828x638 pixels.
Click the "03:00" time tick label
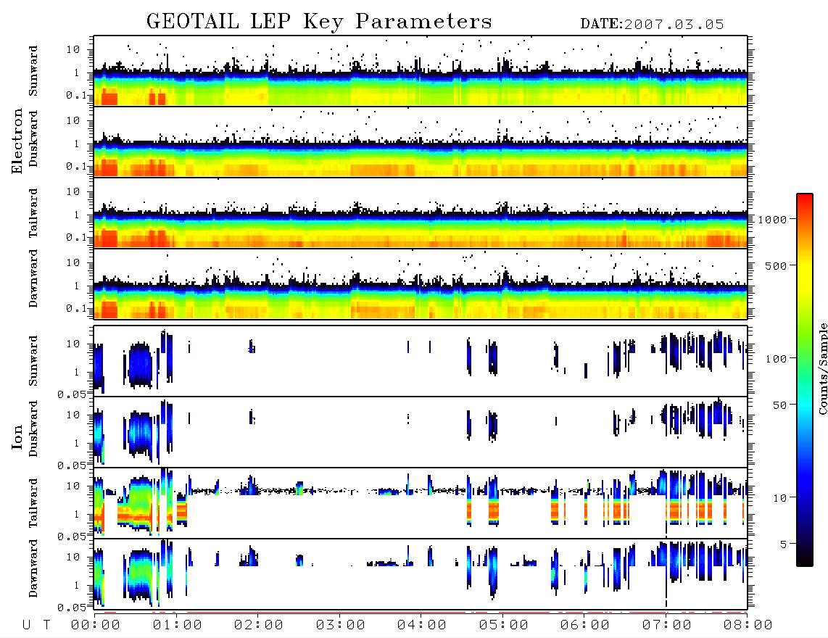(x=341, y=625)
